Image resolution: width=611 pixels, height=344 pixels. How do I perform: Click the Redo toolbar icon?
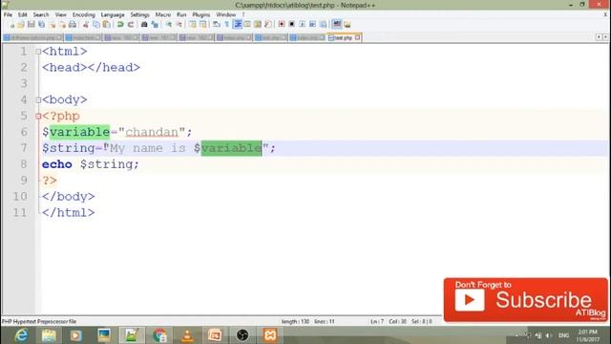(131, 24)
